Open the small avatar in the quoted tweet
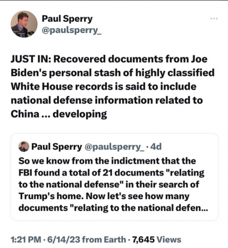Viewport: 228px width, 248px height. point(24,146)
